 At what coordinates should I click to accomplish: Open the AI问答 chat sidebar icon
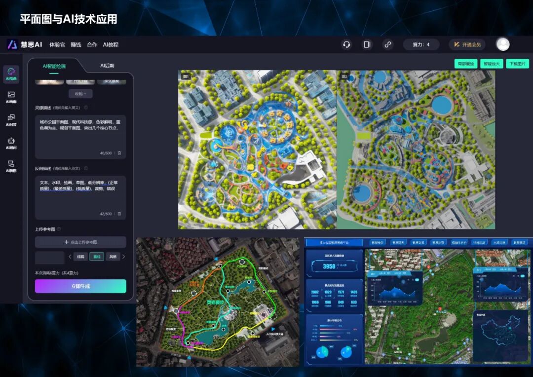point(11,120)
